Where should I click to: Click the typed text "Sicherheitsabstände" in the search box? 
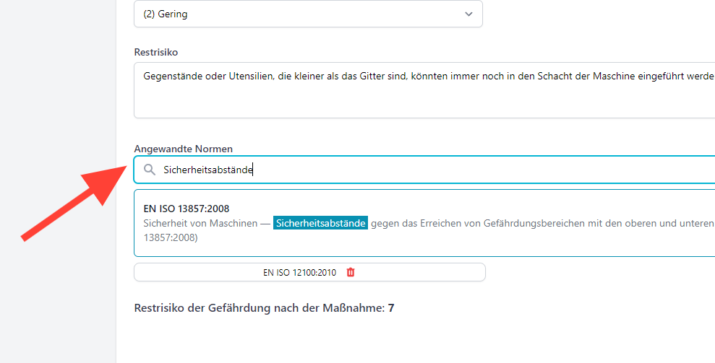coord(208,170)
